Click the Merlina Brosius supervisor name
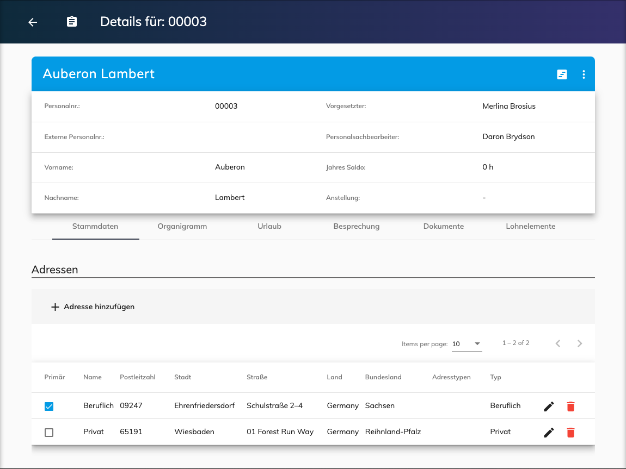 point(509,106)
